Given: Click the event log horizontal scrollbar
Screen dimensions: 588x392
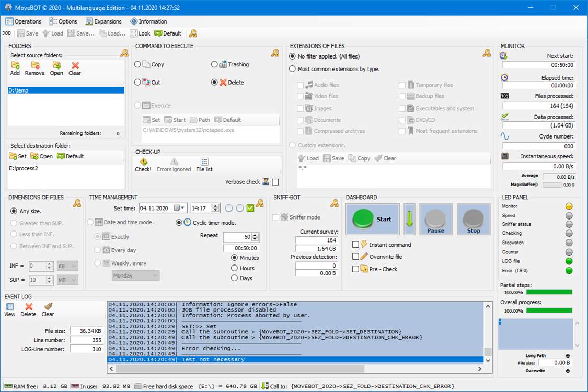Looking at the screenshot, I should (296, 369).
